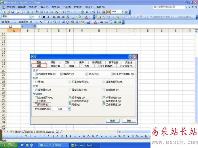Open the font name dropdown
Screen dimensions: 198x148
(30, 17)
